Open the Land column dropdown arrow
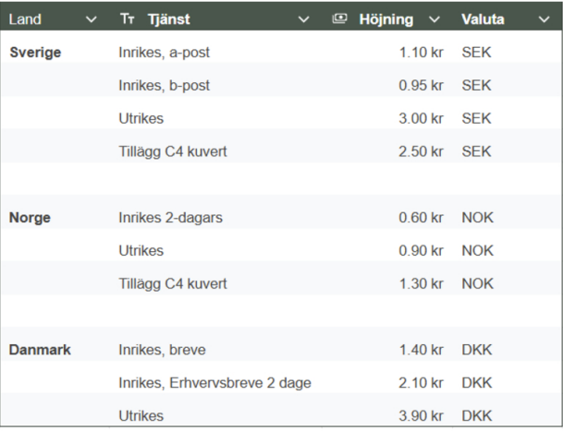 coord(92,19)
